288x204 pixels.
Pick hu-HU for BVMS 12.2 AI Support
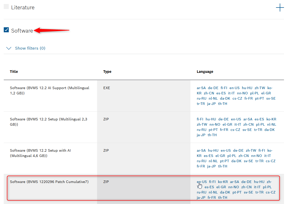247,88
